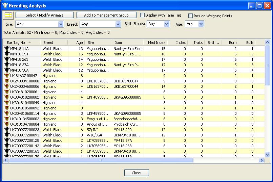This screenshot has height=182, width=273.
Task: Click cow icon for UK700977200093
Action: (x=7, y=135)
